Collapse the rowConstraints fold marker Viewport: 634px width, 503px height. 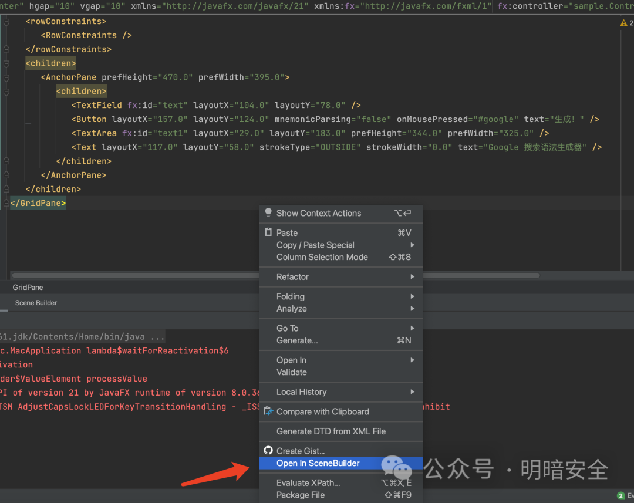click(x=6, y=22)
